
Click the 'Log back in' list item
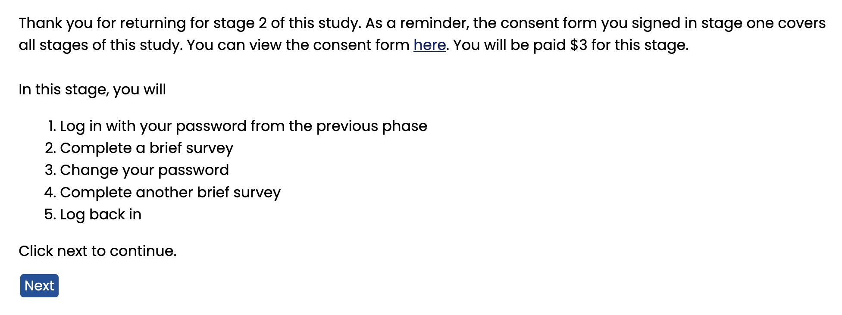(101, 215)
